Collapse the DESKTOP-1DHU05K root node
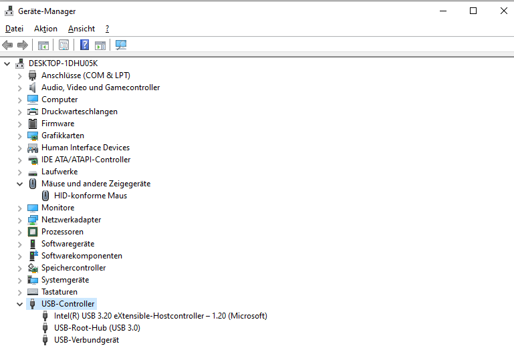514x364 pixels. [7, 63]
